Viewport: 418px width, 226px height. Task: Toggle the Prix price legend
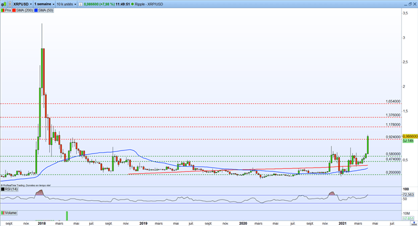point(6,10)
